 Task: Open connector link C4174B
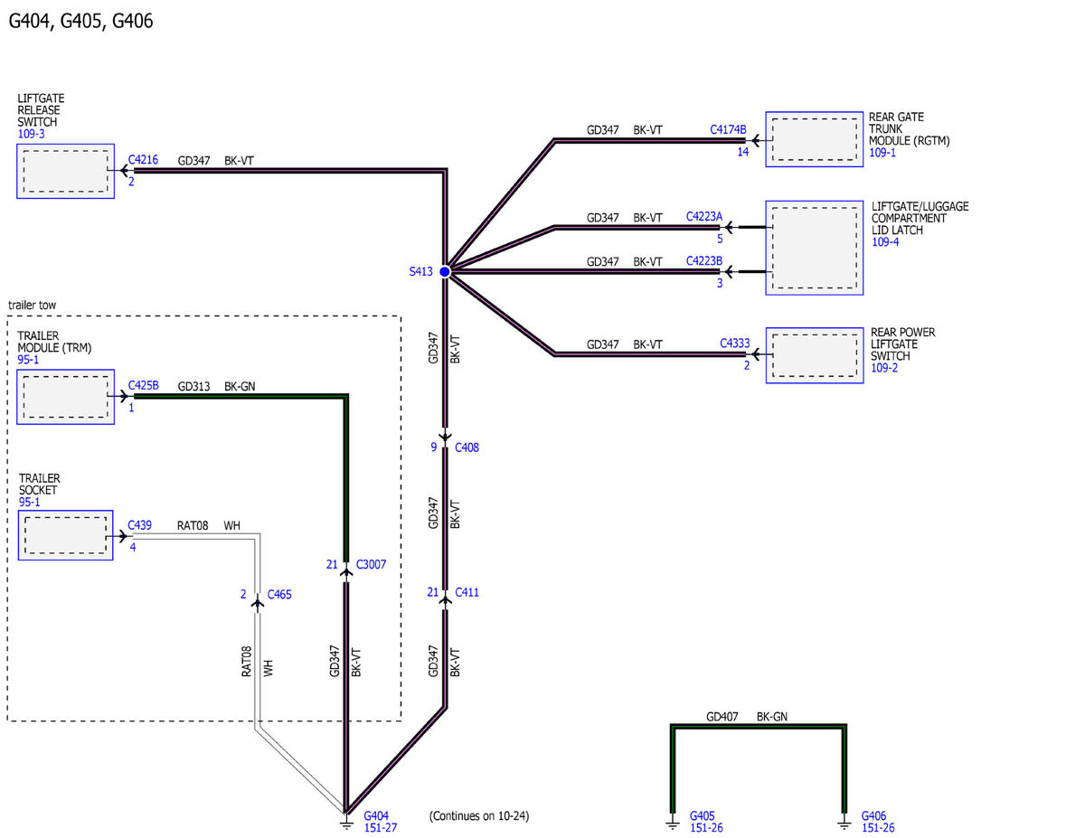[728, 130]
